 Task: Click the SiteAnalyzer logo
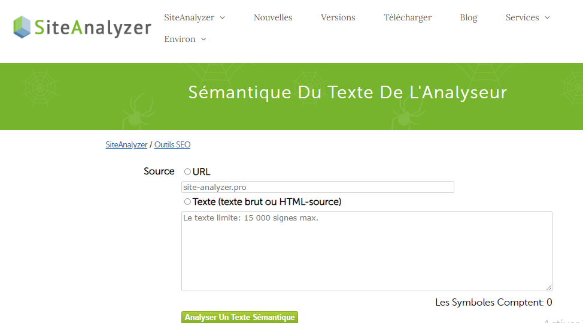82,27
